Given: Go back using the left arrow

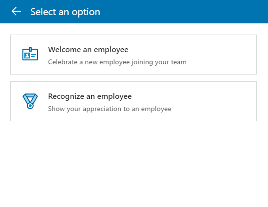Looking at the screenshot, I should click(x=16, y=11).
